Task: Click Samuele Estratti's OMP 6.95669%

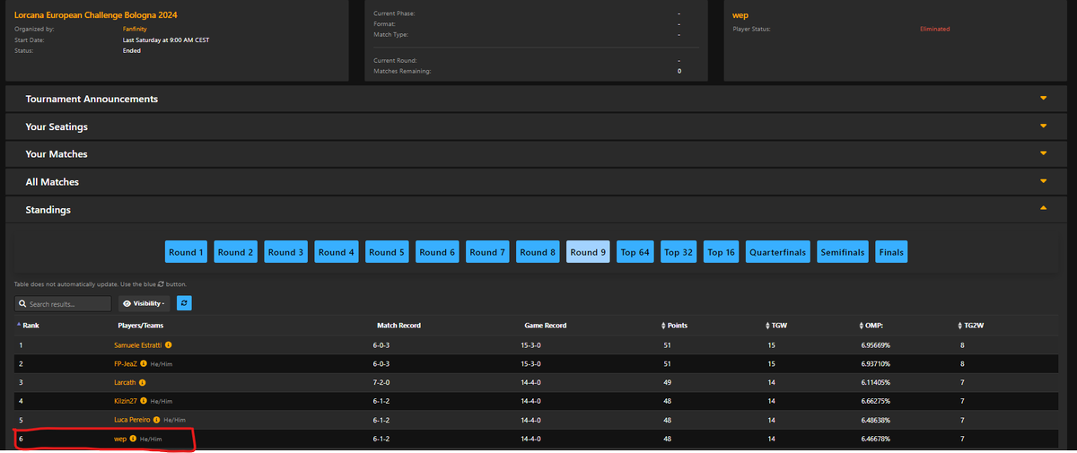Action: click(x=875, y=345)
